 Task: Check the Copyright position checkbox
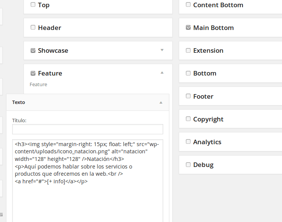188,119
